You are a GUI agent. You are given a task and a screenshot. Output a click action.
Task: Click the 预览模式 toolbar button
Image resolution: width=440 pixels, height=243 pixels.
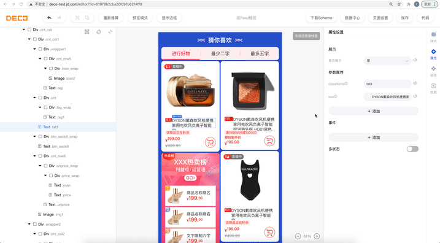click(140, 18)
